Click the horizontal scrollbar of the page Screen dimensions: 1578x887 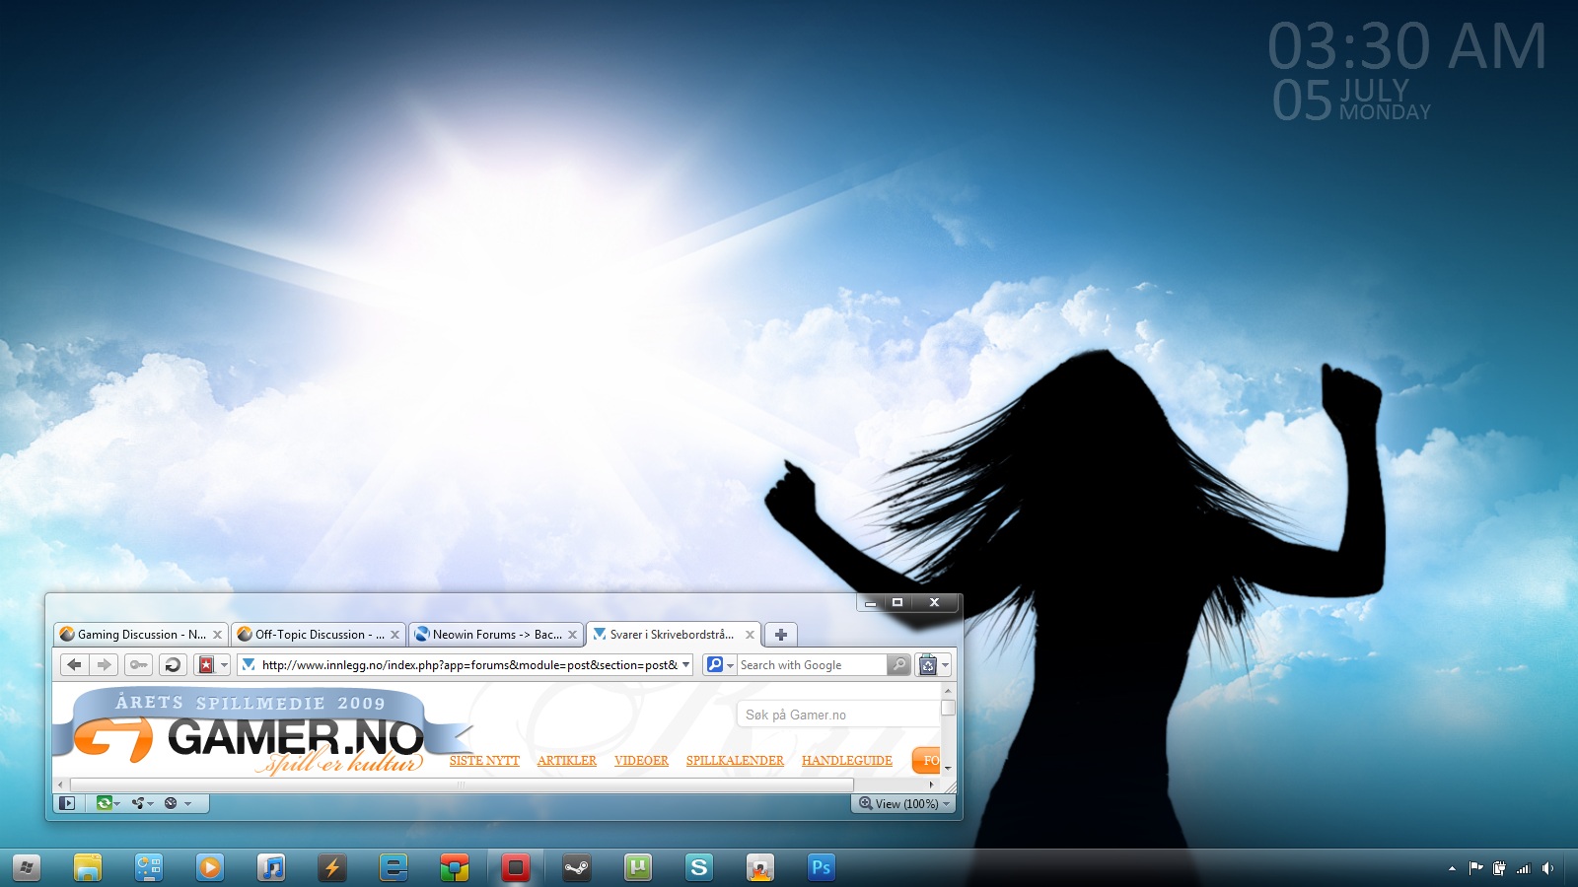[x=462, y=785]
